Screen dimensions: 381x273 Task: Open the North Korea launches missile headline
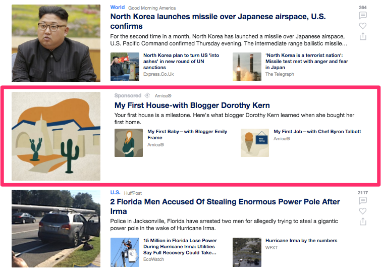(x=218, y=21)
